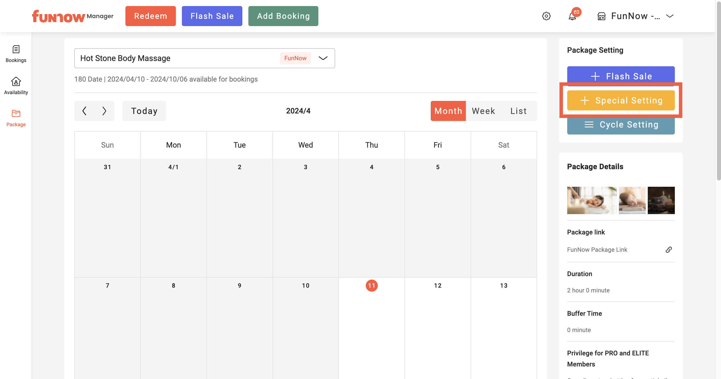Switch calendar to List view
This screenshot has width=721, height=379.
point(518,111)
